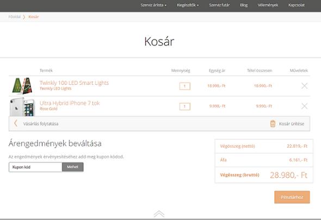The width and height of the screenshot is (321, 220).
Task: Continue shopping via Vásárlás folytatása
Action: pos(41,124)
